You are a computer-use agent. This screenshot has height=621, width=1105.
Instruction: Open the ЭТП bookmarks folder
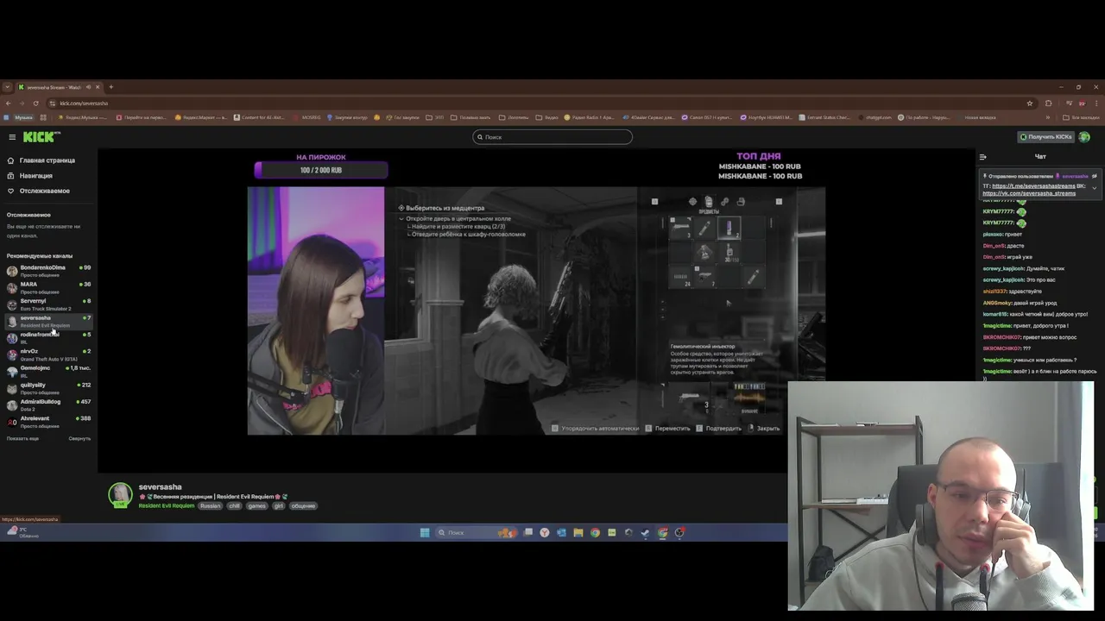[x=434, y=117]
